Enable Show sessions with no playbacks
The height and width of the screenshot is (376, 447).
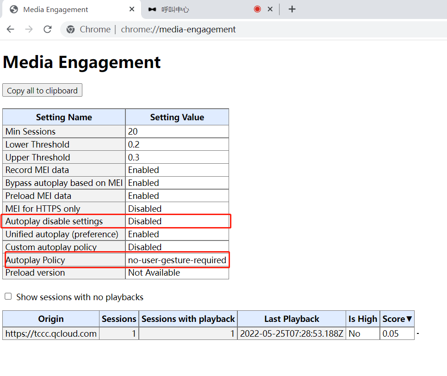coord(8,296)
